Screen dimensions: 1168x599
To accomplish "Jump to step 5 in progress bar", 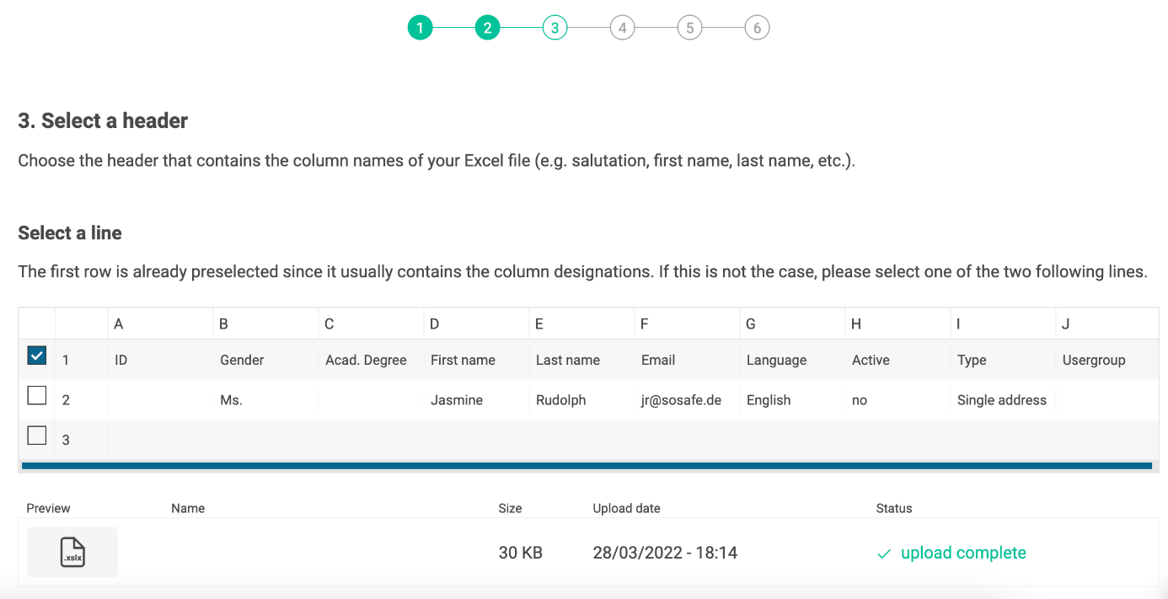I will pyautogui.click(x=689, y=28).
